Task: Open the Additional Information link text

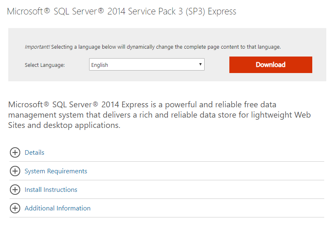Action: pos(57,208)
